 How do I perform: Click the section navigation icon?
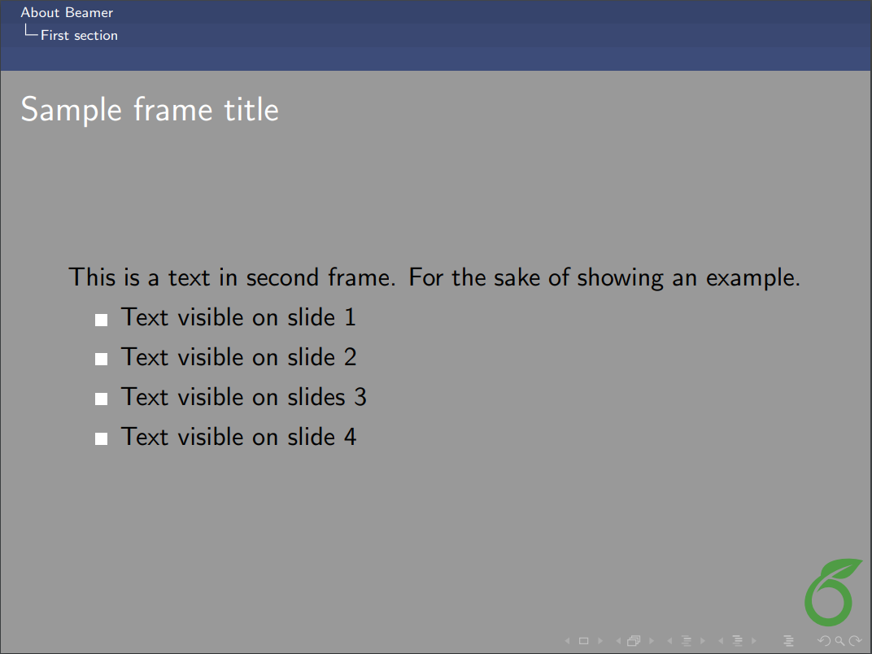[x=737, y=641]
